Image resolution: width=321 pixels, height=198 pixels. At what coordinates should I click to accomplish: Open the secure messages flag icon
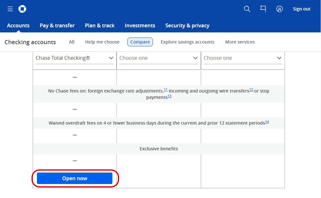pyautogui.click(x=263, y=9)
